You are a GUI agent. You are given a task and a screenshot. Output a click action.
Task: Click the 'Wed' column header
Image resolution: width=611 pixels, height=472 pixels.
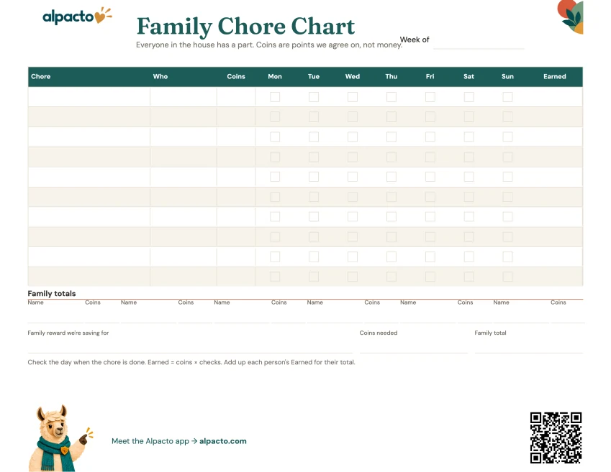click(x=353, y=76)
